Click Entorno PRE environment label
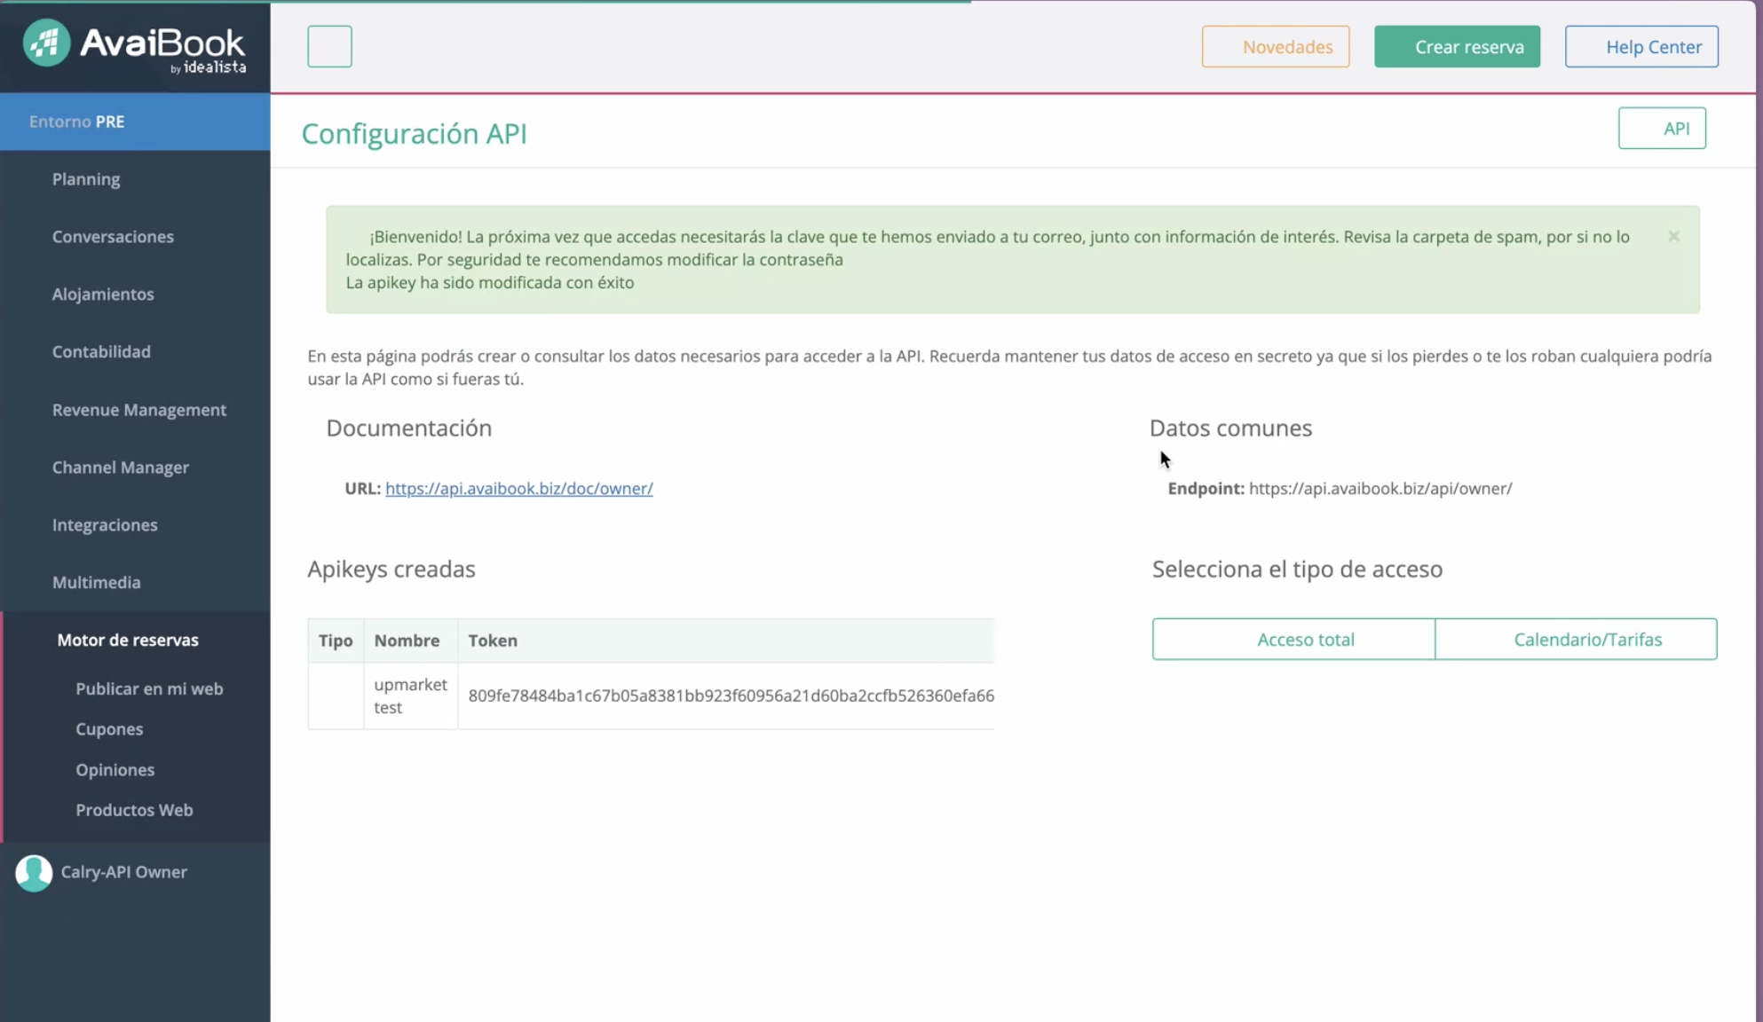Image resolution: width=1763 pixels, height=1022 pixels. point(76,122)
